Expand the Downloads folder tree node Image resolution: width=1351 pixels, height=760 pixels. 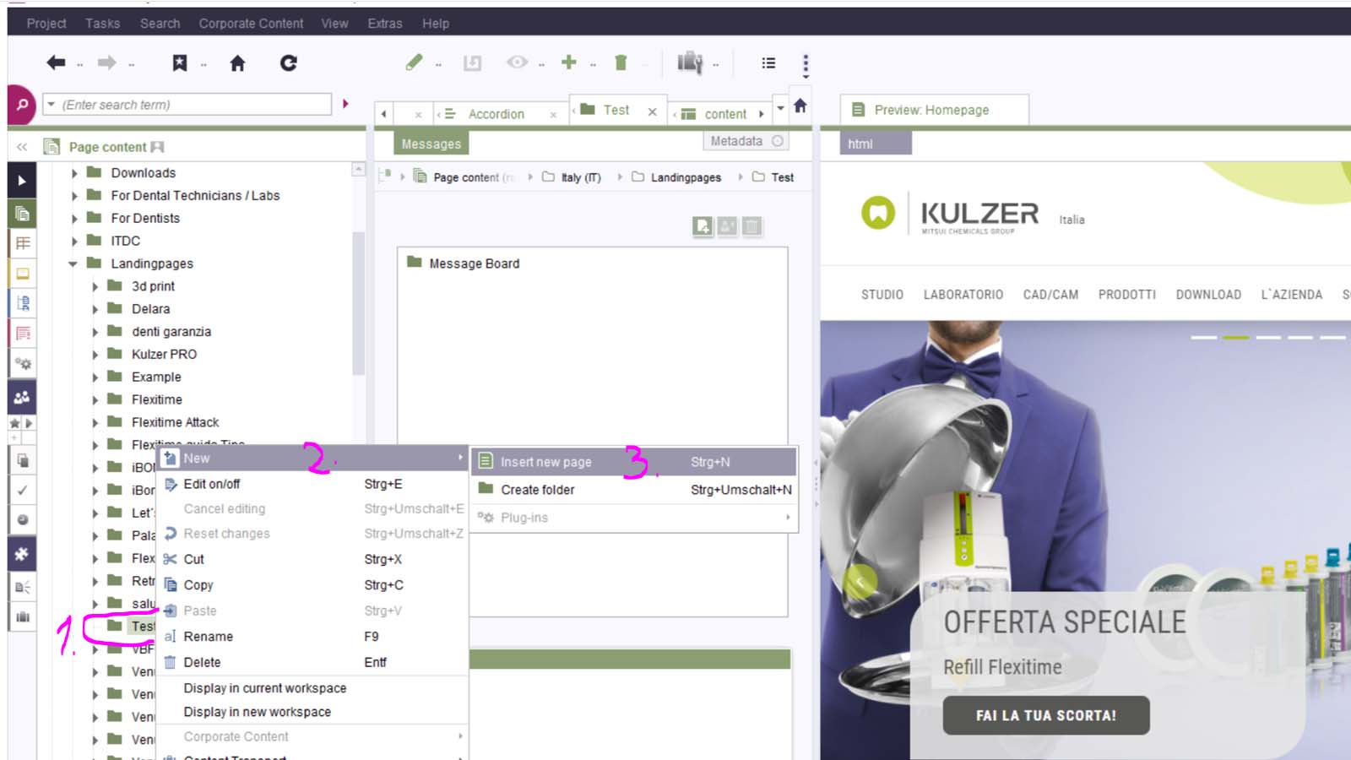click(x=74, y=173)
